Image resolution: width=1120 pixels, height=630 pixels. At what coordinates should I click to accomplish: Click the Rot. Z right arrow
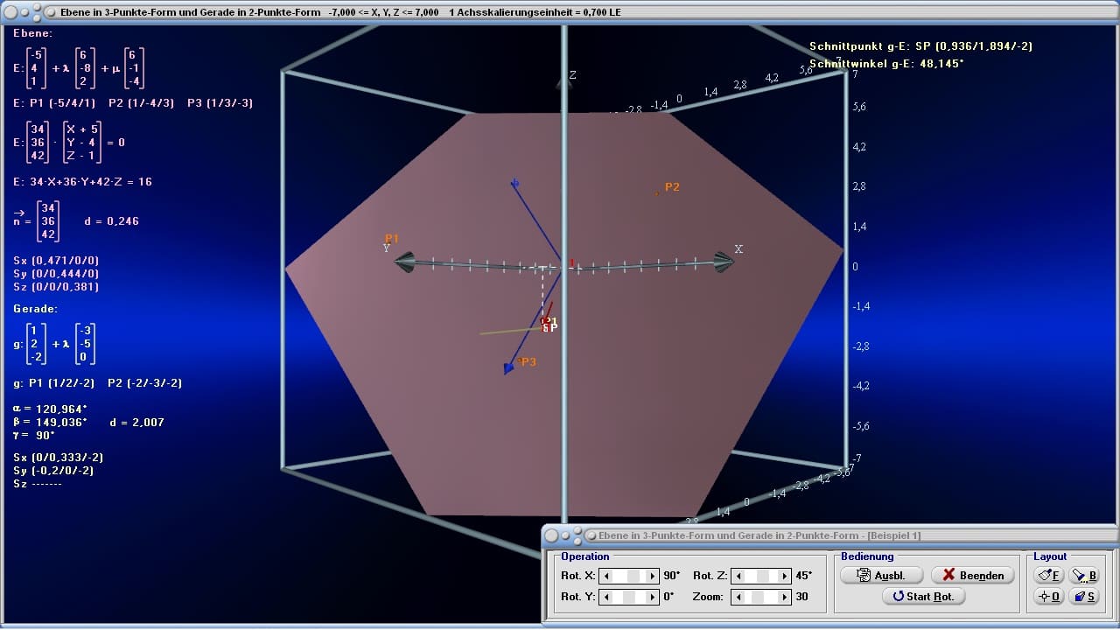coord(786,576)
